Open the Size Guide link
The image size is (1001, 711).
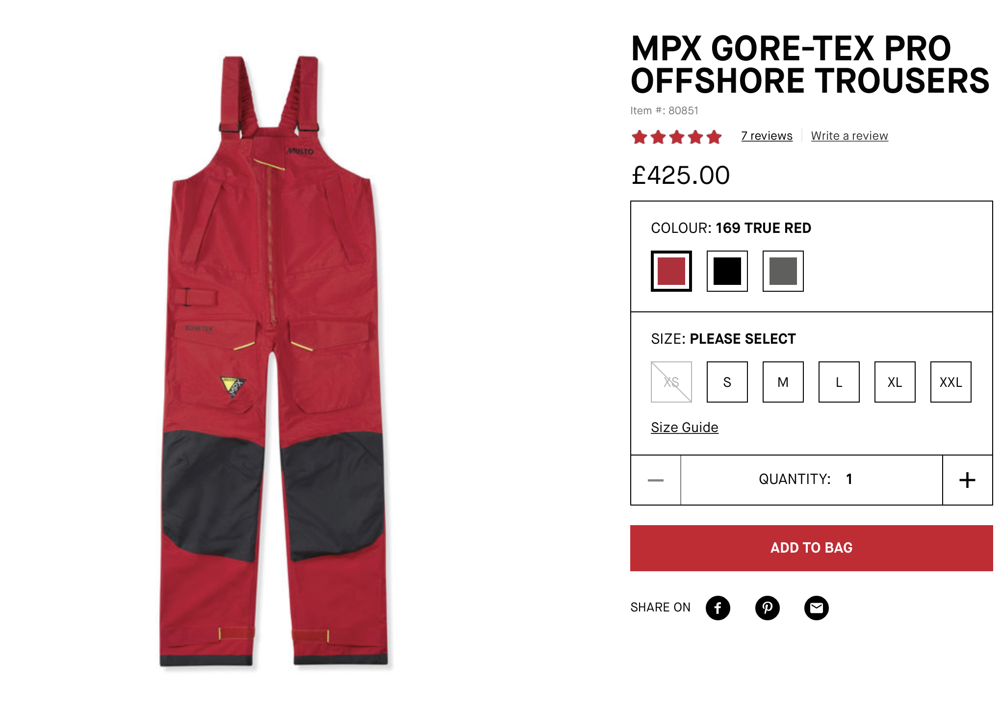pos(685,428)
